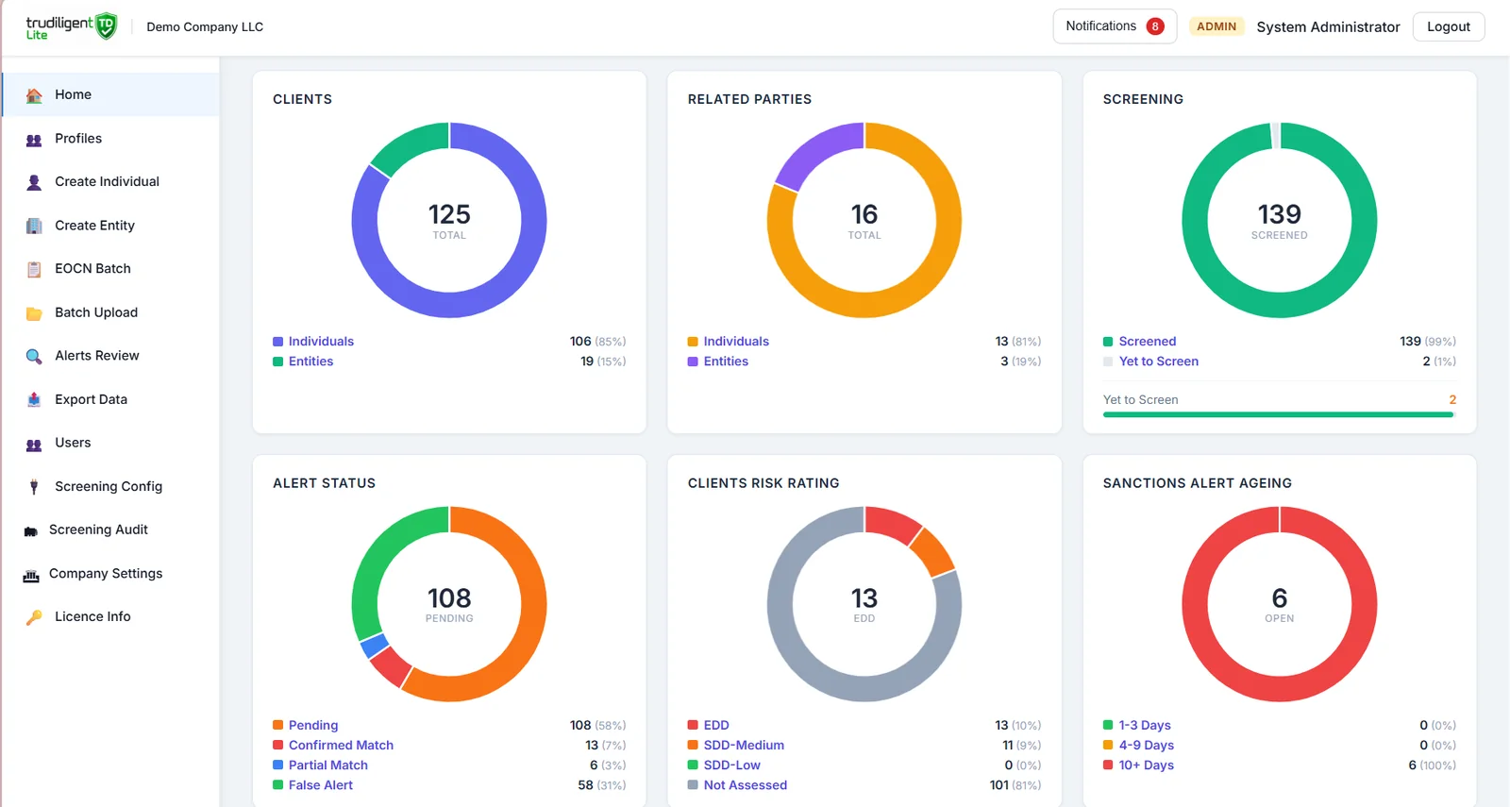Click the Batch Upload folder icon

34,313
